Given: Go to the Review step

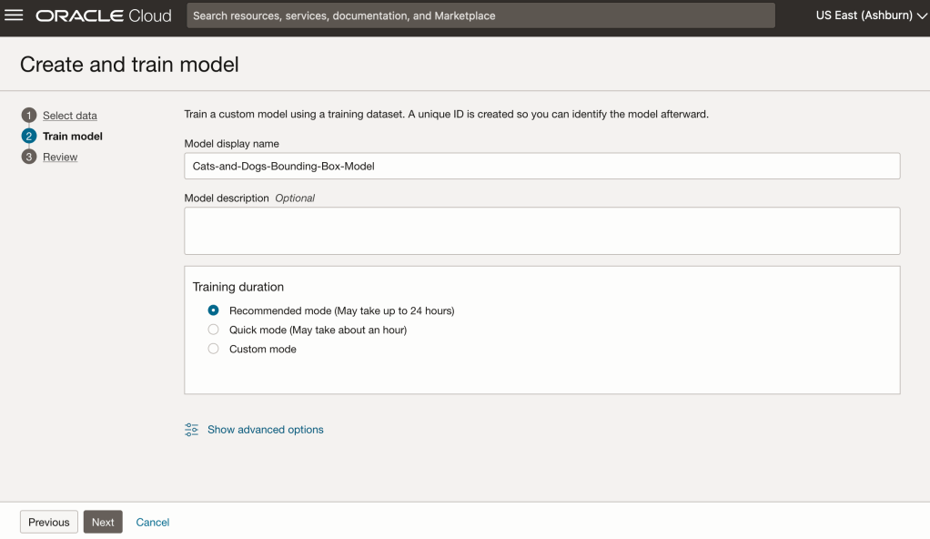Looking at the screenshot, I should point(60,158).
